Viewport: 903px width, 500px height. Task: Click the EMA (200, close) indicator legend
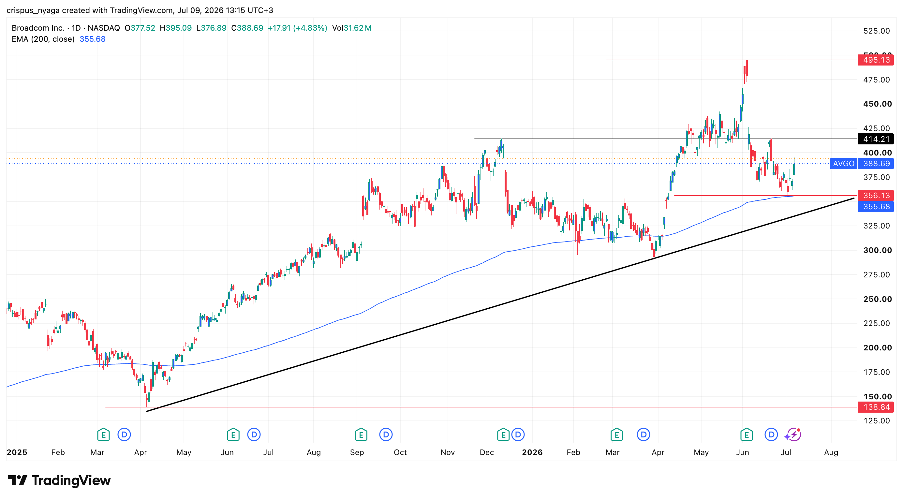pos(43,39)
